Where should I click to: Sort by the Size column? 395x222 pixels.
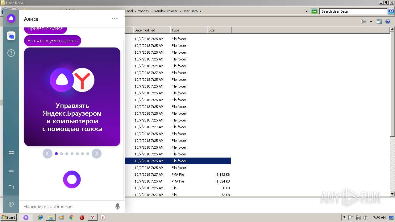[219, 30]
